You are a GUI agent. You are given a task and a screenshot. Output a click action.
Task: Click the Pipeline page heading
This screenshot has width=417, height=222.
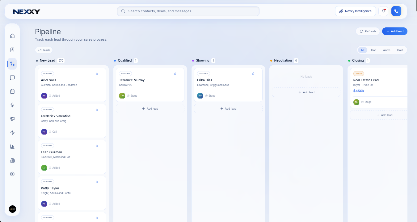48,32
